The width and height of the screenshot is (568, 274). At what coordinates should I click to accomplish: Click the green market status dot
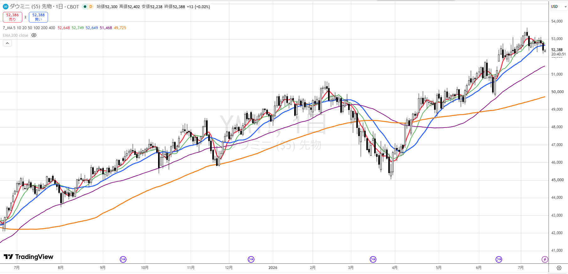click(x=85, y=7)
